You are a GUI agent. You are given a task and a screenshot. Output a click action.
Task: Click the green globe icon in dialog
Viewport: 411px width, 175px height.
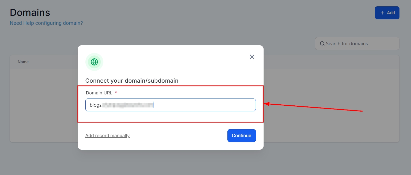click(94, 62)
